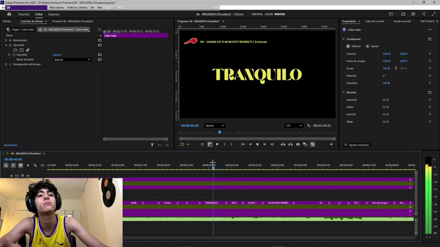Select the rectangle mask tool under Opacidad
The width and height of the screenshot is (440, 247).
click(x=21, y=50)
